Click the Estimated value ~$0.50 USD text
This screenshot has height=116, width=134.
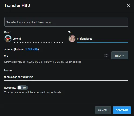(x=43, y=62)
